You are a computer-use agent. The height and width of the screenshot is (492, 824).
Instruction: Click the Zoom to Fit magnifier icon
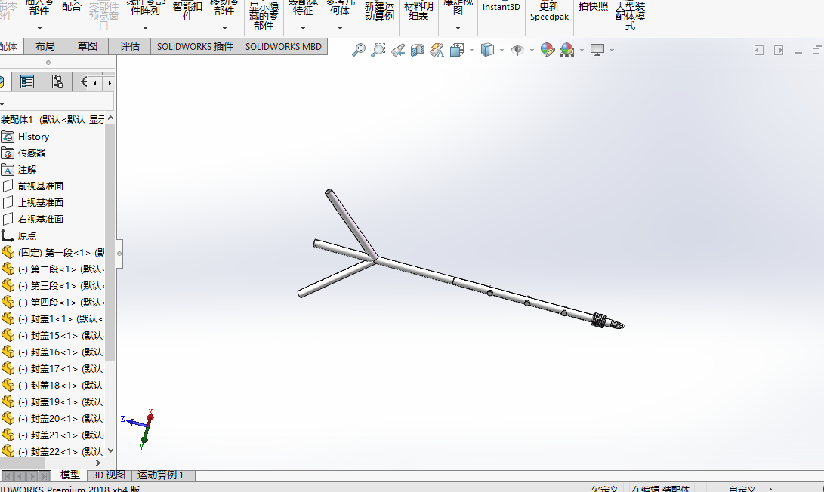[x=359, y=50]
